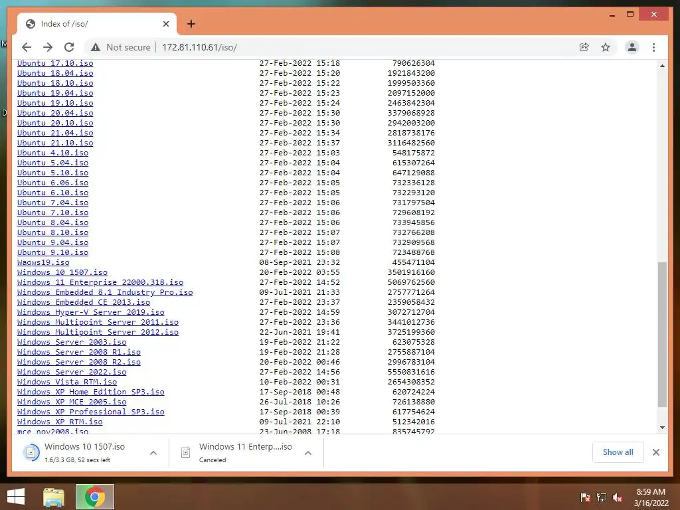Open a new browser tab
Image resolution: width=680 pixels, height=510 pixels.
point(191,24)
